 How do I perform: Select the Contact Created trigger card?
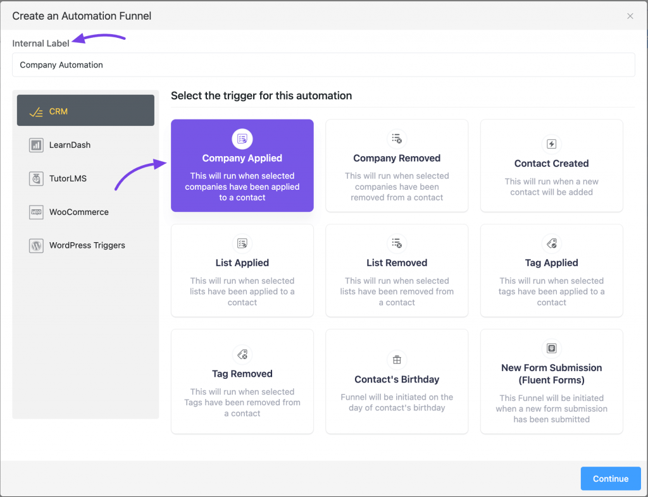tap(551, 166)
